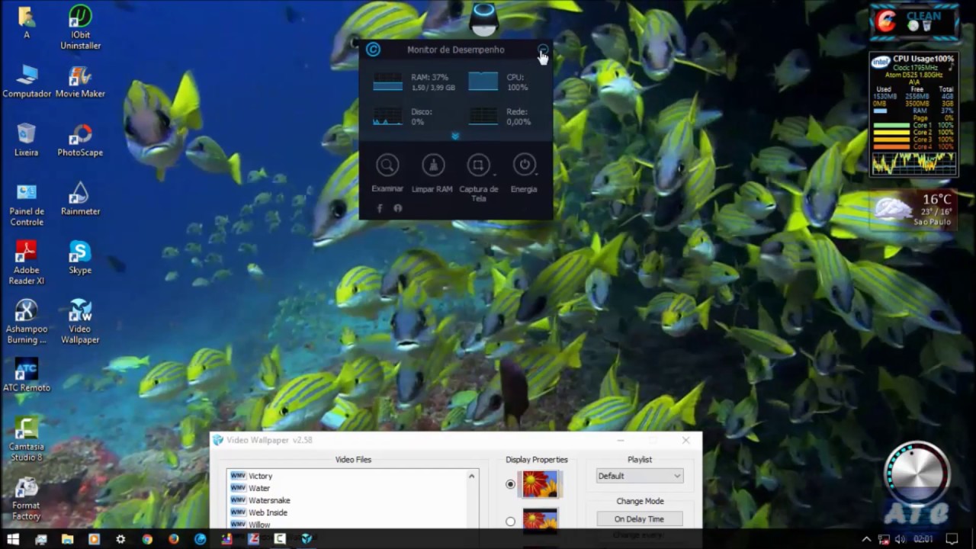This screenshot has height=549, width=976.
Task: Click the first flower display thumbnail
Action: point(540,484)
